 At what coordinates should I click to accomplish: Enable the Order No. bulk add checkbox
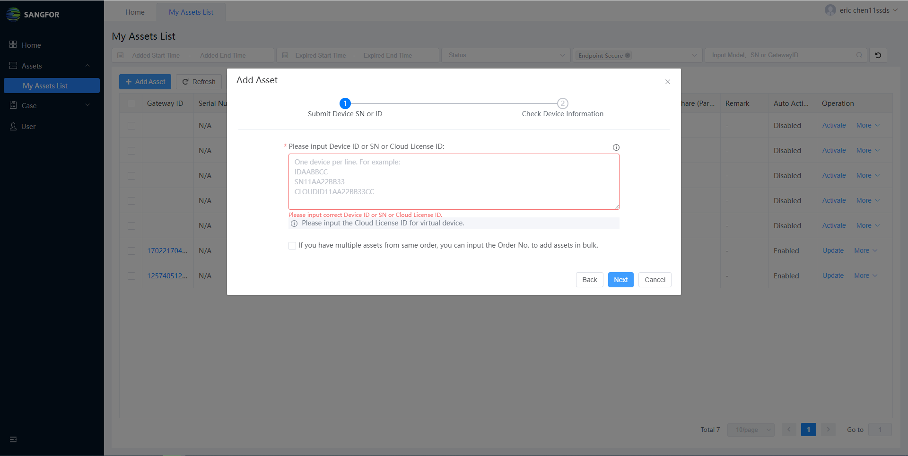point(292,246)
